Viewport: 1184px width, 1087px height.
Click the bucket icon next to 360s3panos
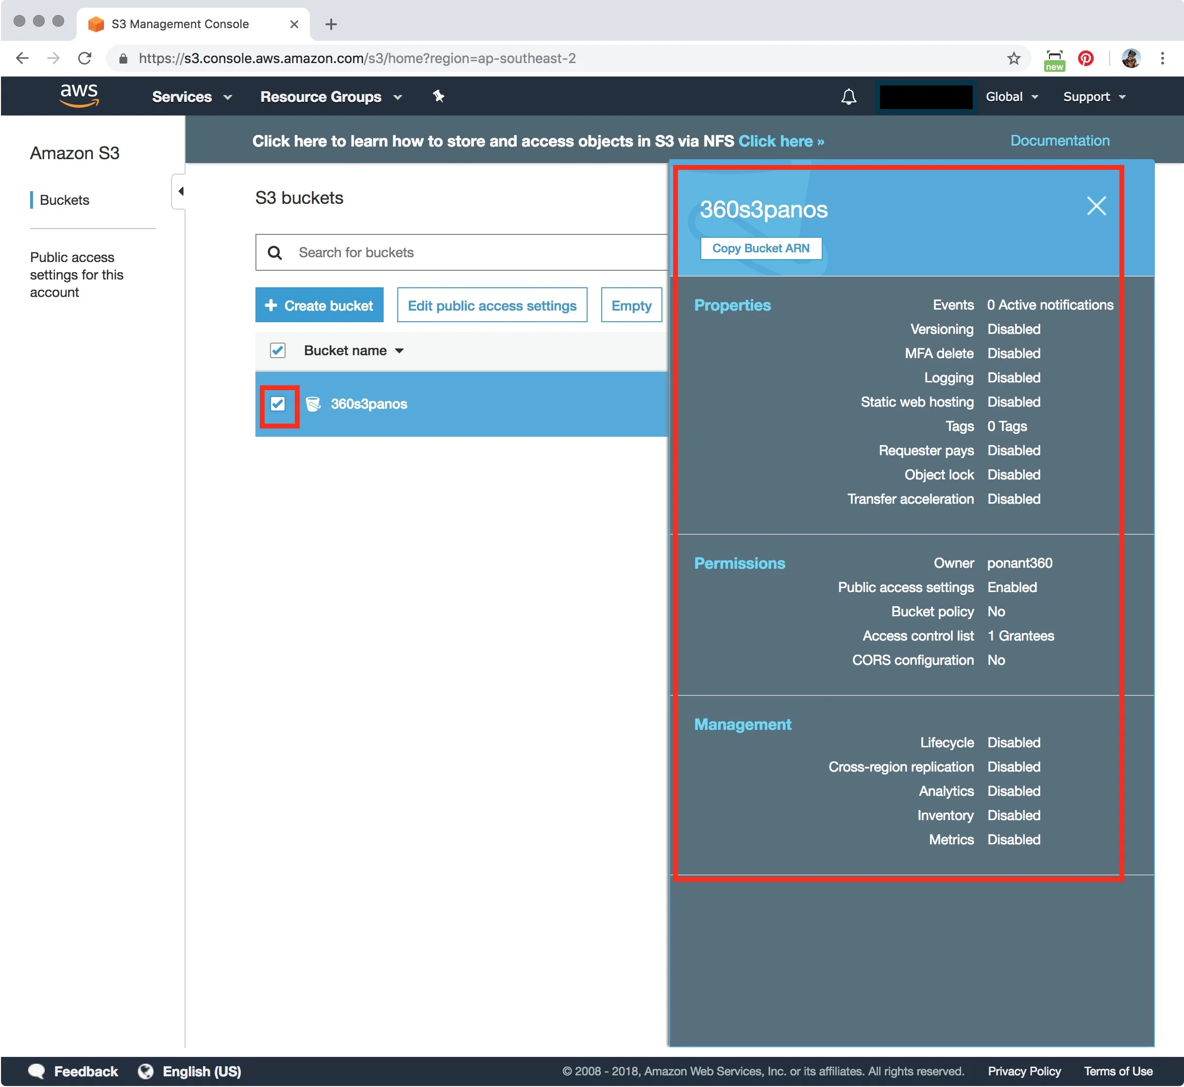pos(313,404)
